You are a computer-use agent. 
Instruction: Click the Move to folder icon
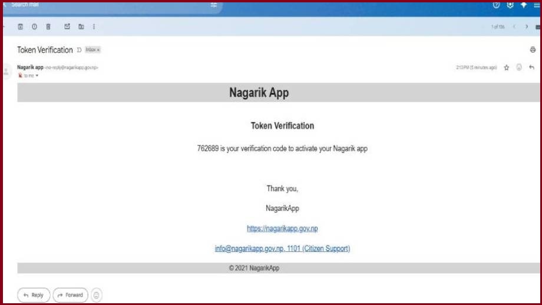81,26
